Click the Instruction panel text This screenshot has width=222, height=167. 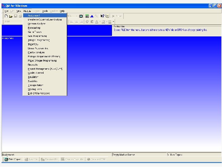click(160, 30)
